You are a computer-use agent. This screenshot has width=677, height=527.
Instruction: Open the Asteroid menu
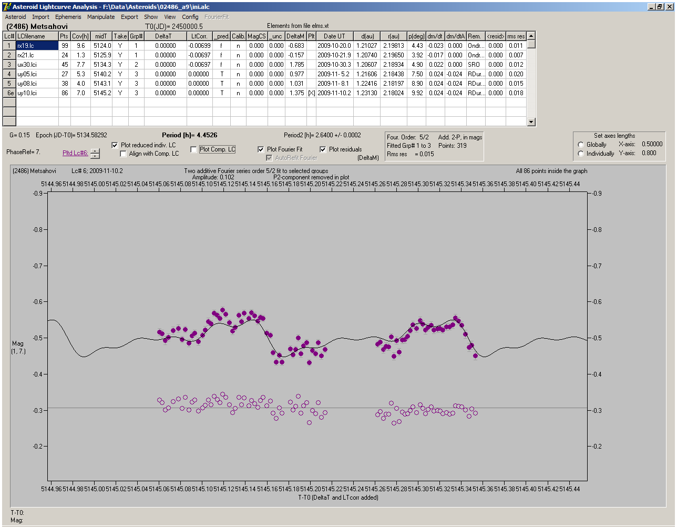15,17
